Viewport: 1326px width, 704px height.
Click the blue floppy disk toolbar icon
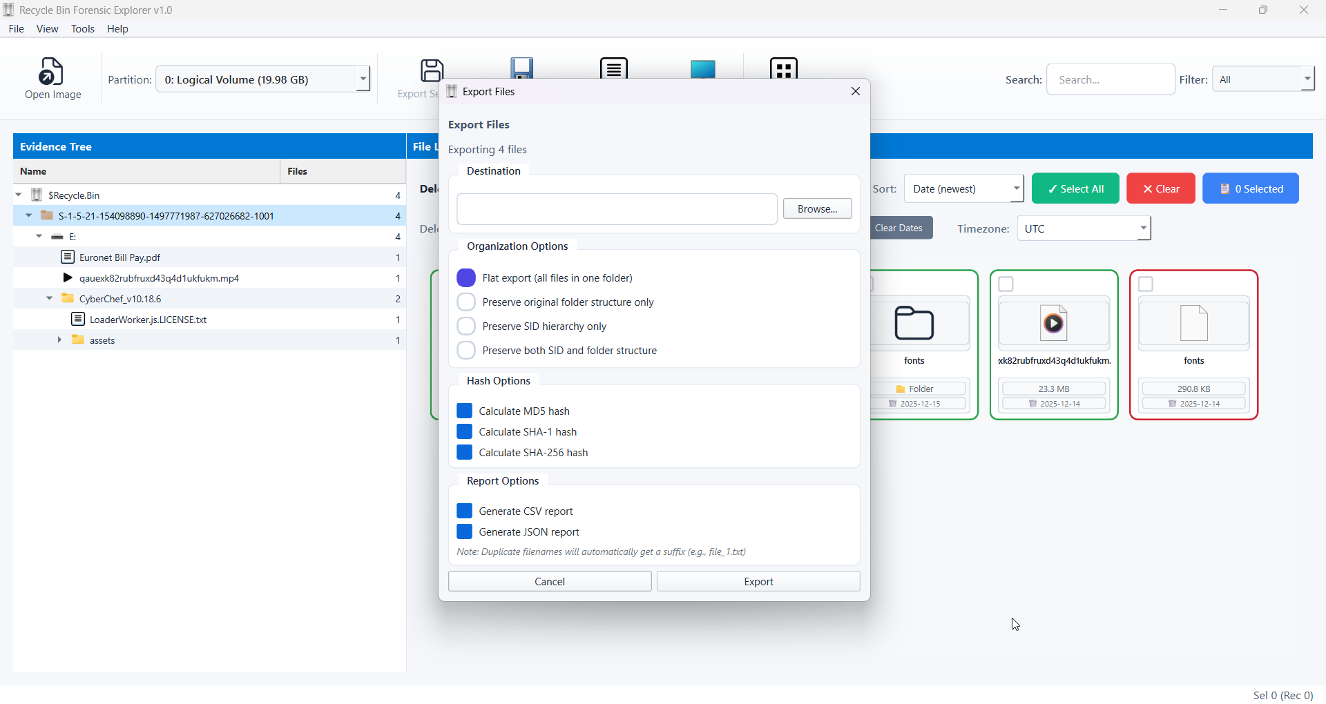[522, 68]
